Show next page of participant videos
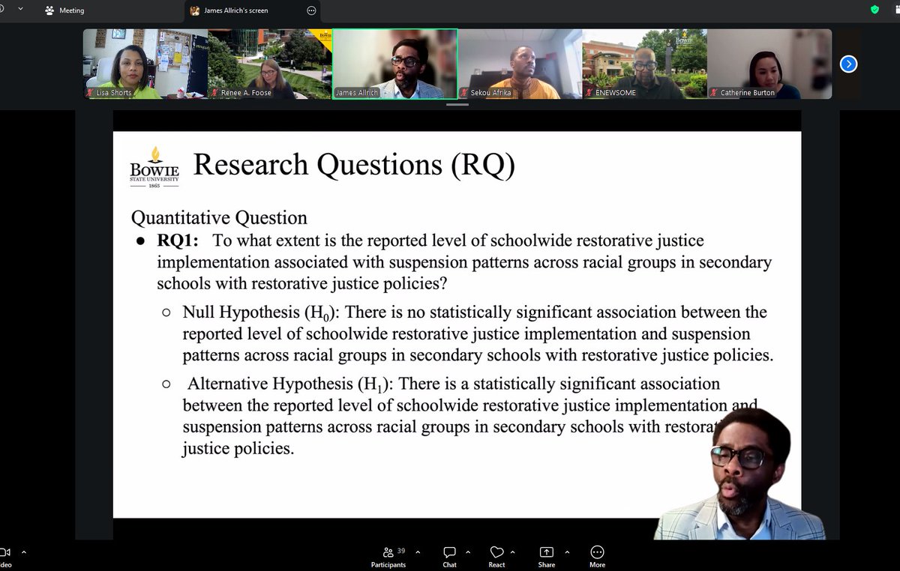Screen dimensions: 900x571 coord(848,64)
